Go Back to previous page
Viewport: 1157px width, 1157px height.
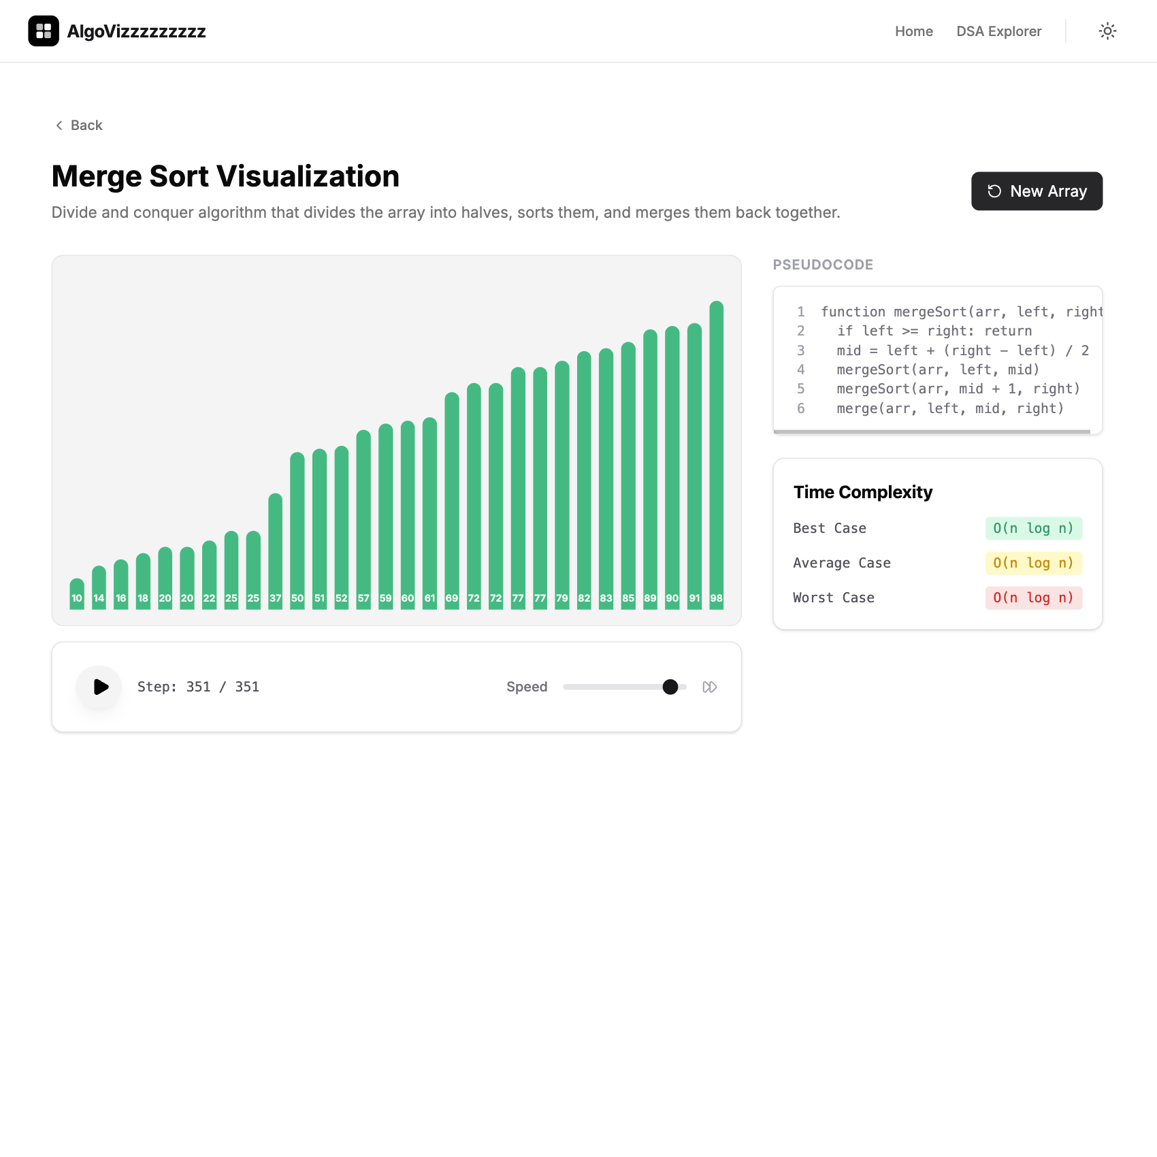click(86, 125)
